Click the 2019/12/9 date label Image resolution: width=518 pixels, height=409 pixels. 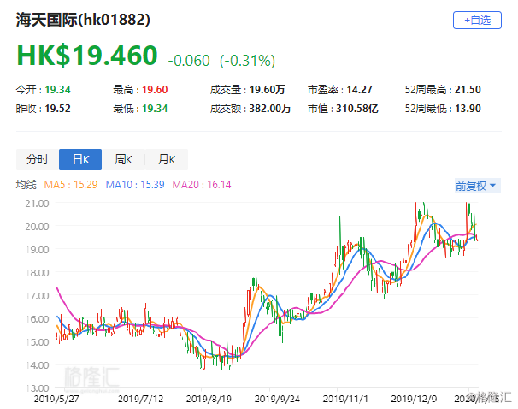pos(414,399)
